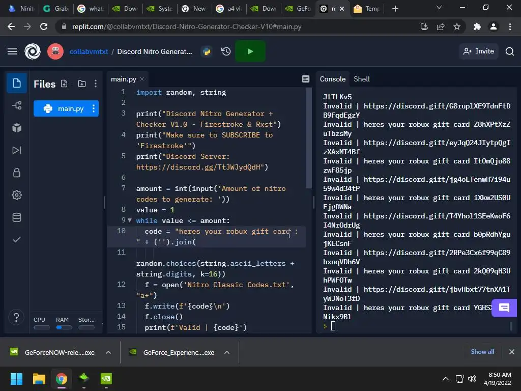The height and width of the screenshot is (391, 521).
Task: Expand the system tray hidden icons
Action: (446, 379)
